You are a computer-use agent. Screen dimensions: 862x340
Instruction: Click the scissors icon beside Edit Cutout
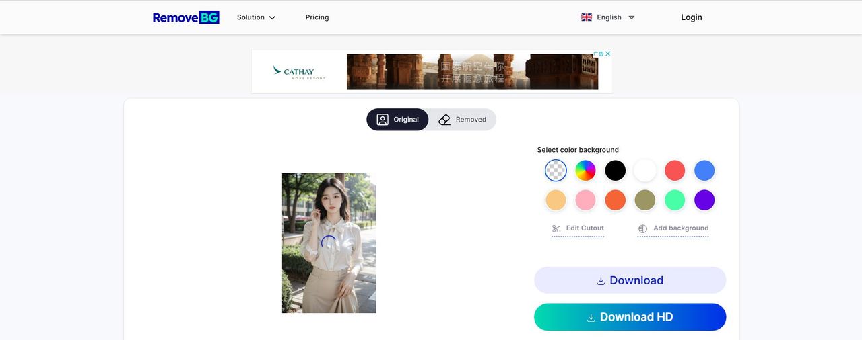[556, 229]
